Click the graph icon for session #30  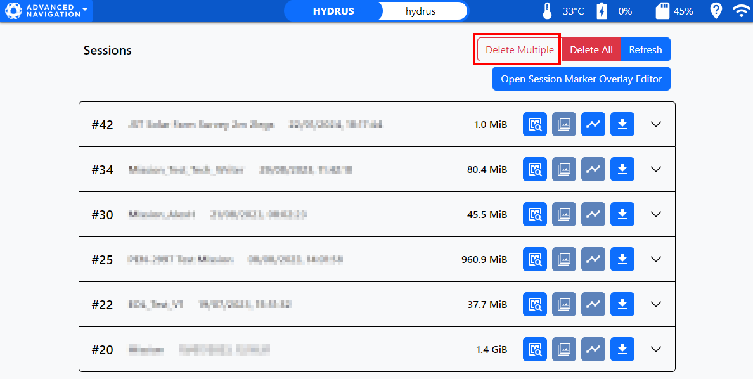tap(593, 214)
